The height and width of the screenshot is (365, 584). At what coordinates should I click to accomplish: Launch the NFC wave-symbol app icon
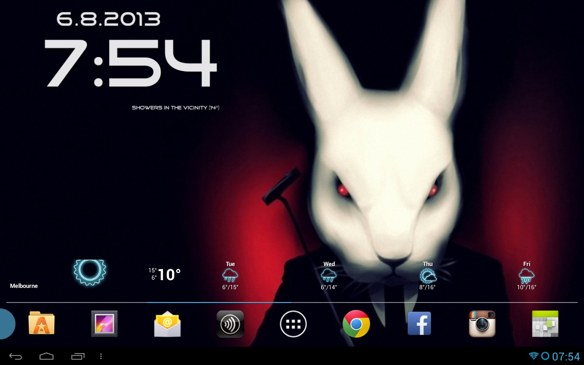[x=230, y=324]
